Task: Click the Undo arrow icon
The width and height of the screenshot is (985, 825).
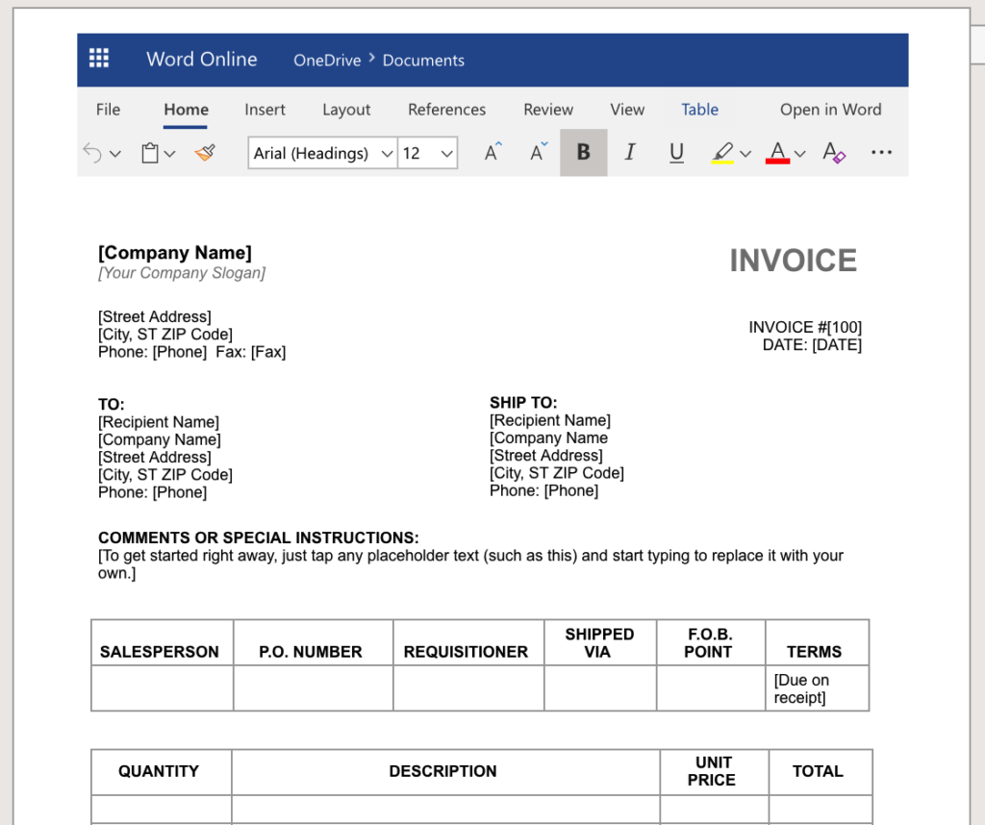Action: [x=92, y=153]
